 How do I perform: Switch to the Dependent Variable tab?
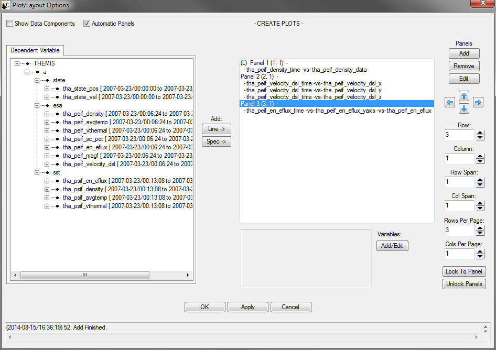click(35, 50)
